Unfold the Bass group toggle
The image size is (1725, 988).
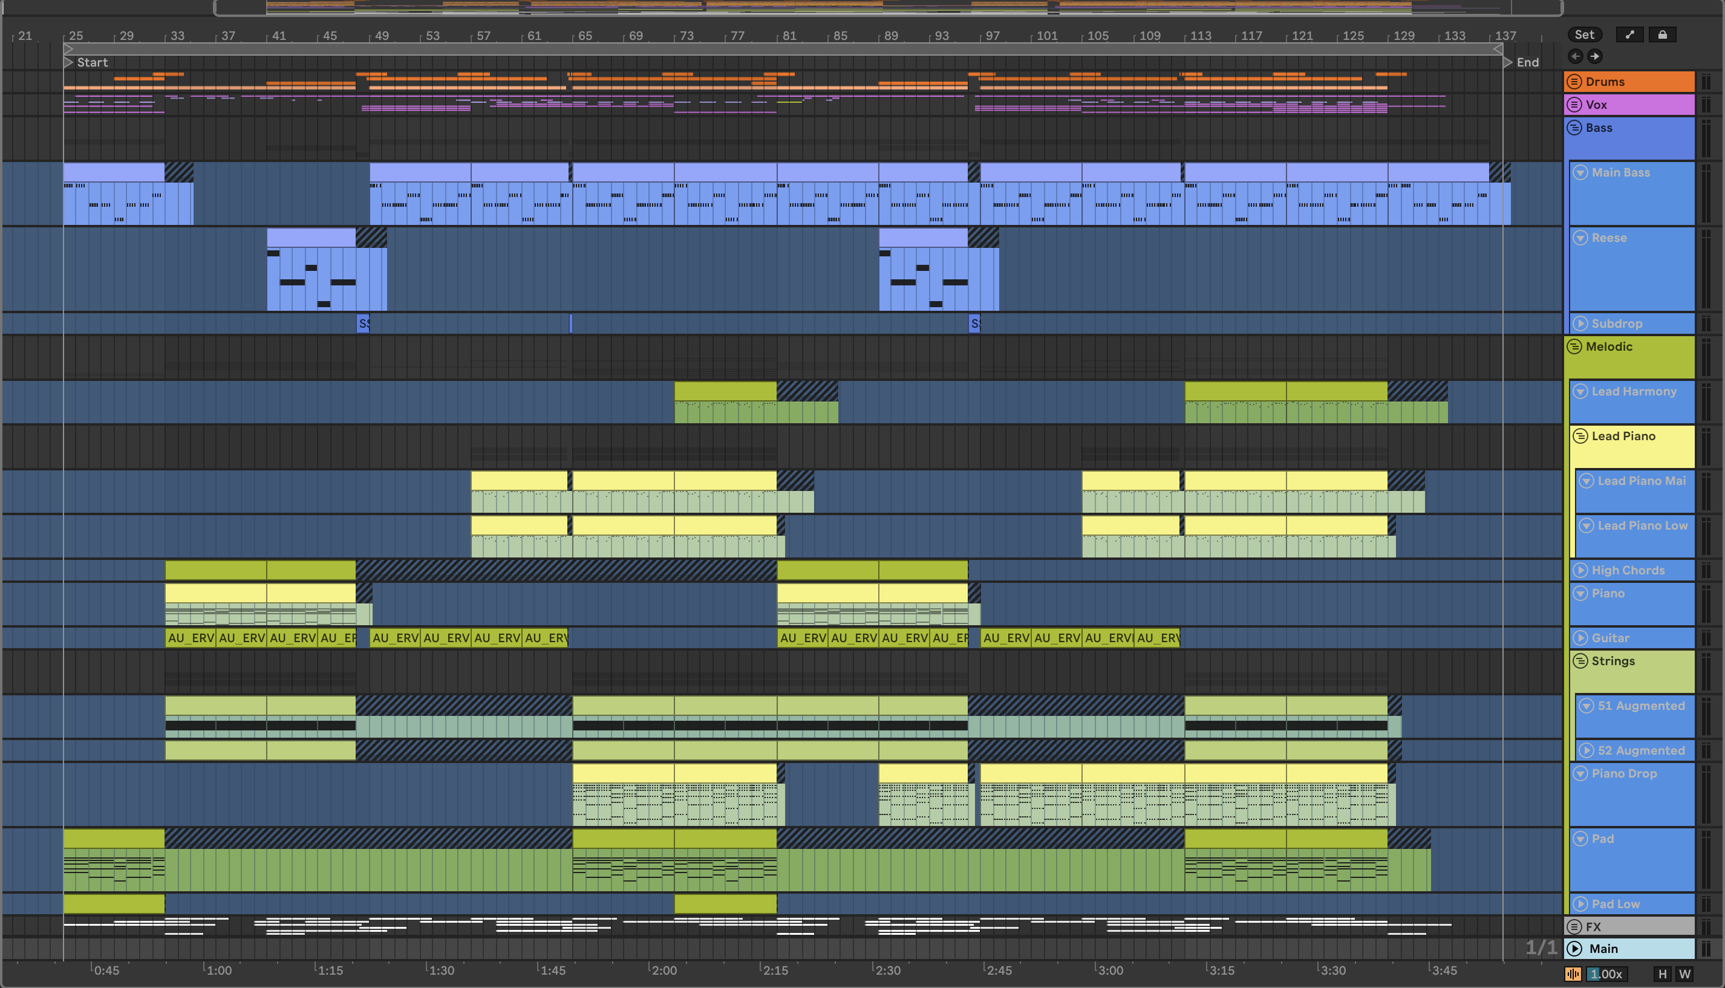(1574, 128)
